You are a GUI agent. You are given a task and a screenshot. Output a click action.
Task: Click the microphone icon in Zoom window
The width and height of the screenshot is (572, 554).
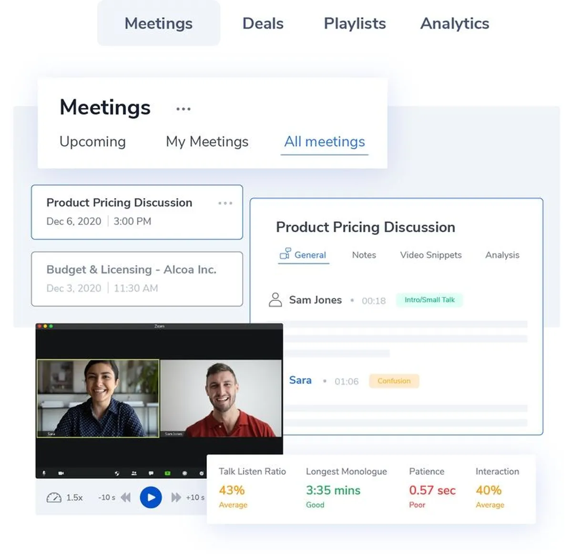44,473
